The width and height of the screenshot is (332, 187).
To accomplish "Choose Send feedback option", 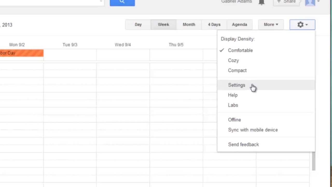I will tap(243, 144).
